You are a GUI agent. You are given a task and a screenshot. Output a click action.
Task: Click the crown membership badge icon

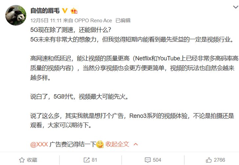pyautogui.click(x=74, y=11)
